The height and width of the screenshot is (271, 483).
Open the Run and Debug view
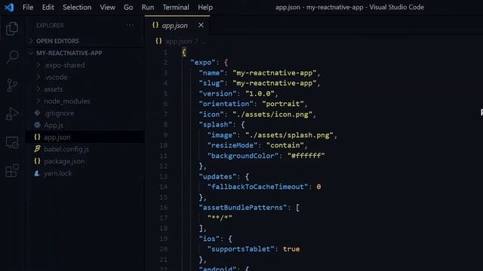(12, 114)
